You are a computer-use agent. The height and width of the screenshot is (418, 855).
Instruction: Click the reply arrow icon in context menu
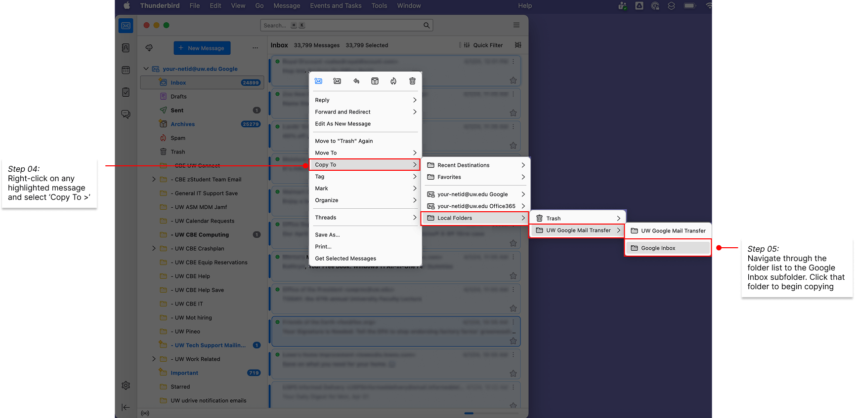(356, 81)
